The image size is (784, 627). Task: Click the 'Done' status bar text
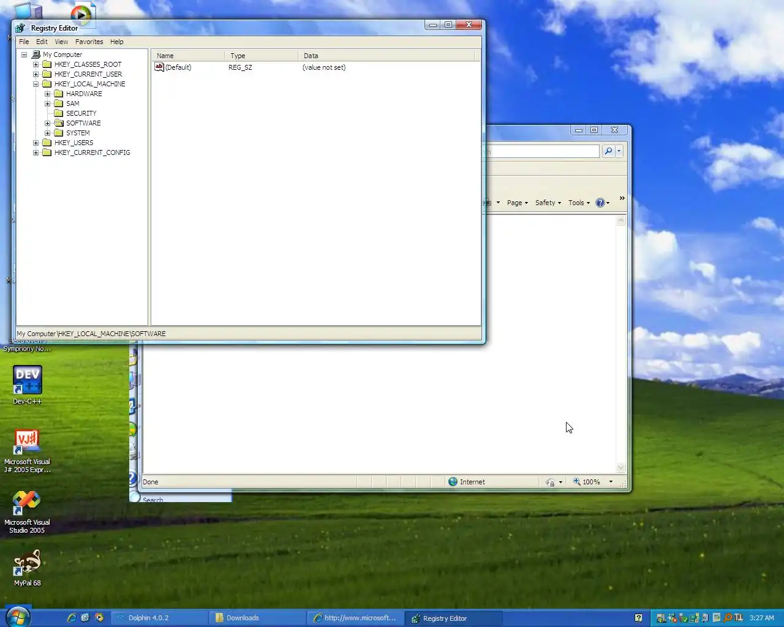pos(151,482)
